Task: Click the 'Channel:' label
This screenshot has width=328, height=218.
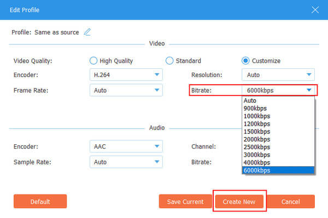Action: click(x=203, y=146)
